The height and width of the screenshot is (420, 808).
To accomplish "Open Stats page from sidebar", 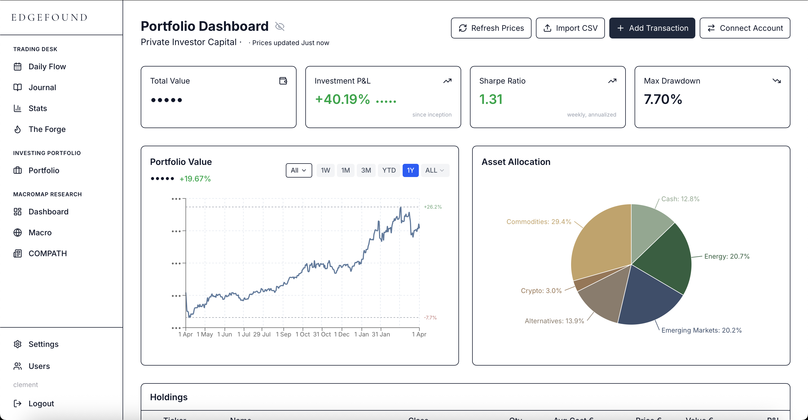I will point(38,108).
